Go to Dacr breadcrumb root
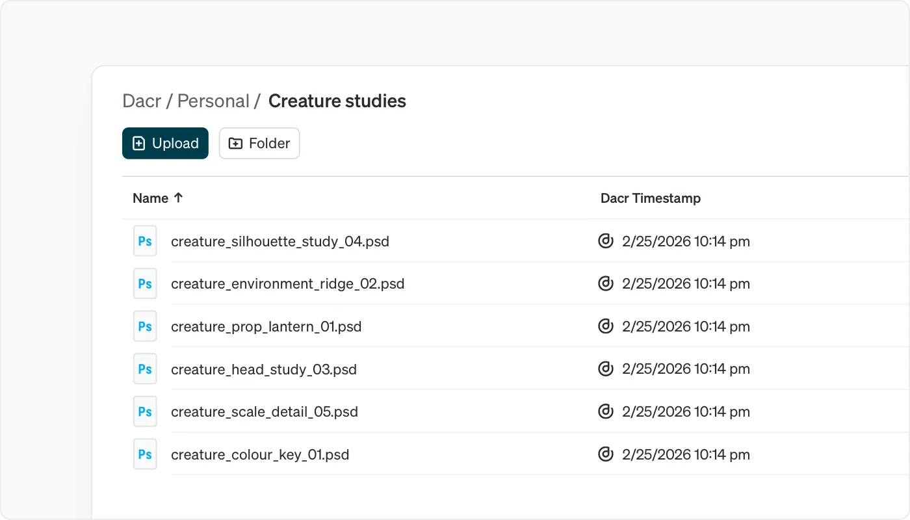The image size is (910, 520). pyautogui.click(x=142, y=101)
